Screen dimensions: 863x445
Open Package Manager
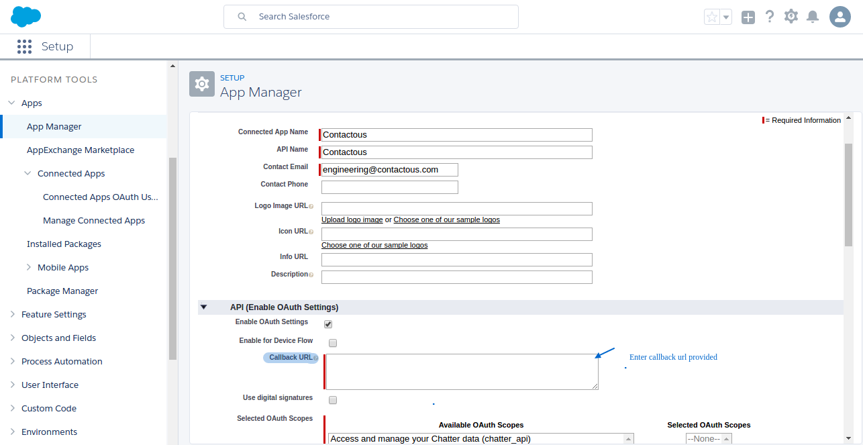tap(62, 291)
